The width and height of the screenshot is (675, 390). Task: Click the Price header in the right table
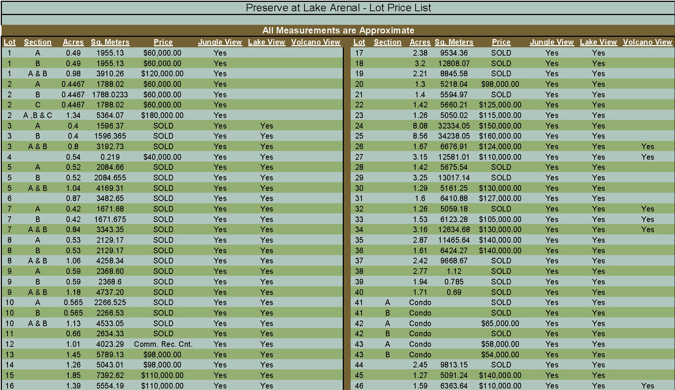(501, 42)
